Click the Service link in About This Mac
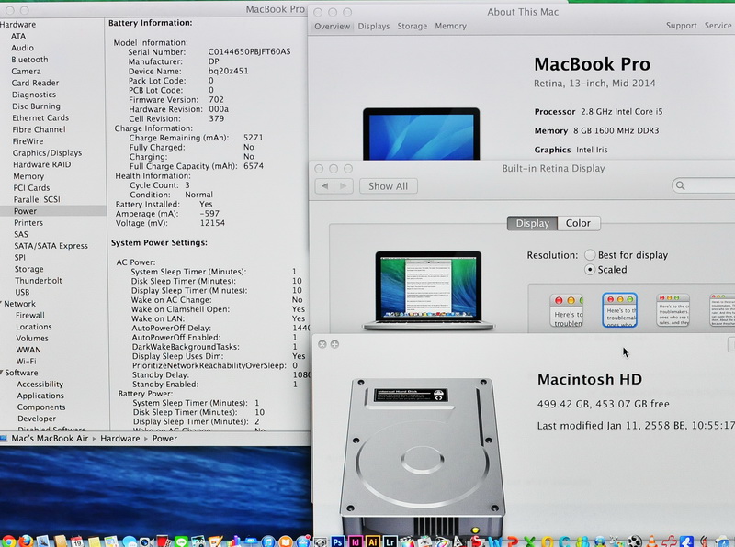The height and width of the screenshot is (547, 735). pos(718,26)
